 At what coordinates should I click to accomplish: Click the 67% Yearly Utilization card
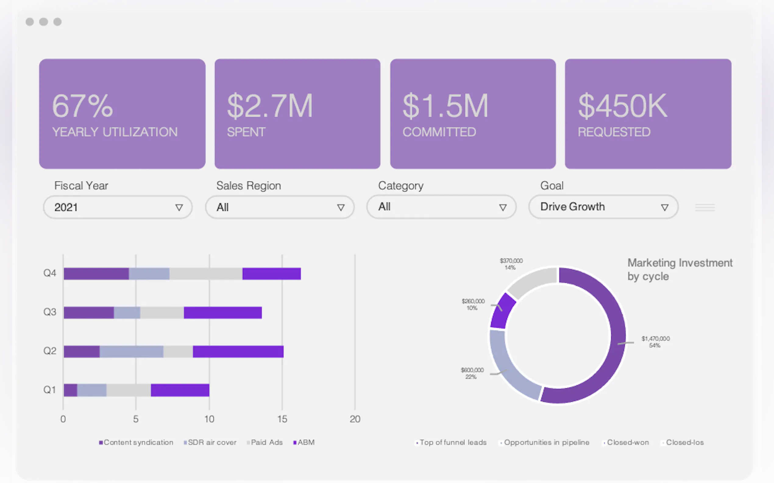click(122, 114)
